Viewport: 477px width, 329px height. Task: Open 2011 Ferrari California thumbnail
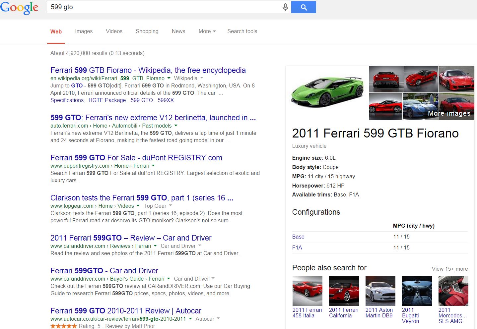pyautogui.click(x=344, y=291)
